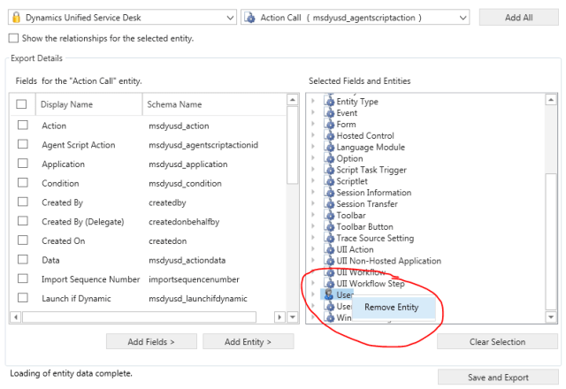Image resolution: width=566 pixels, height=389 pixels.
Task: Check the Launch if Dynamic field checkbox
Action: [x=23, y=297]
